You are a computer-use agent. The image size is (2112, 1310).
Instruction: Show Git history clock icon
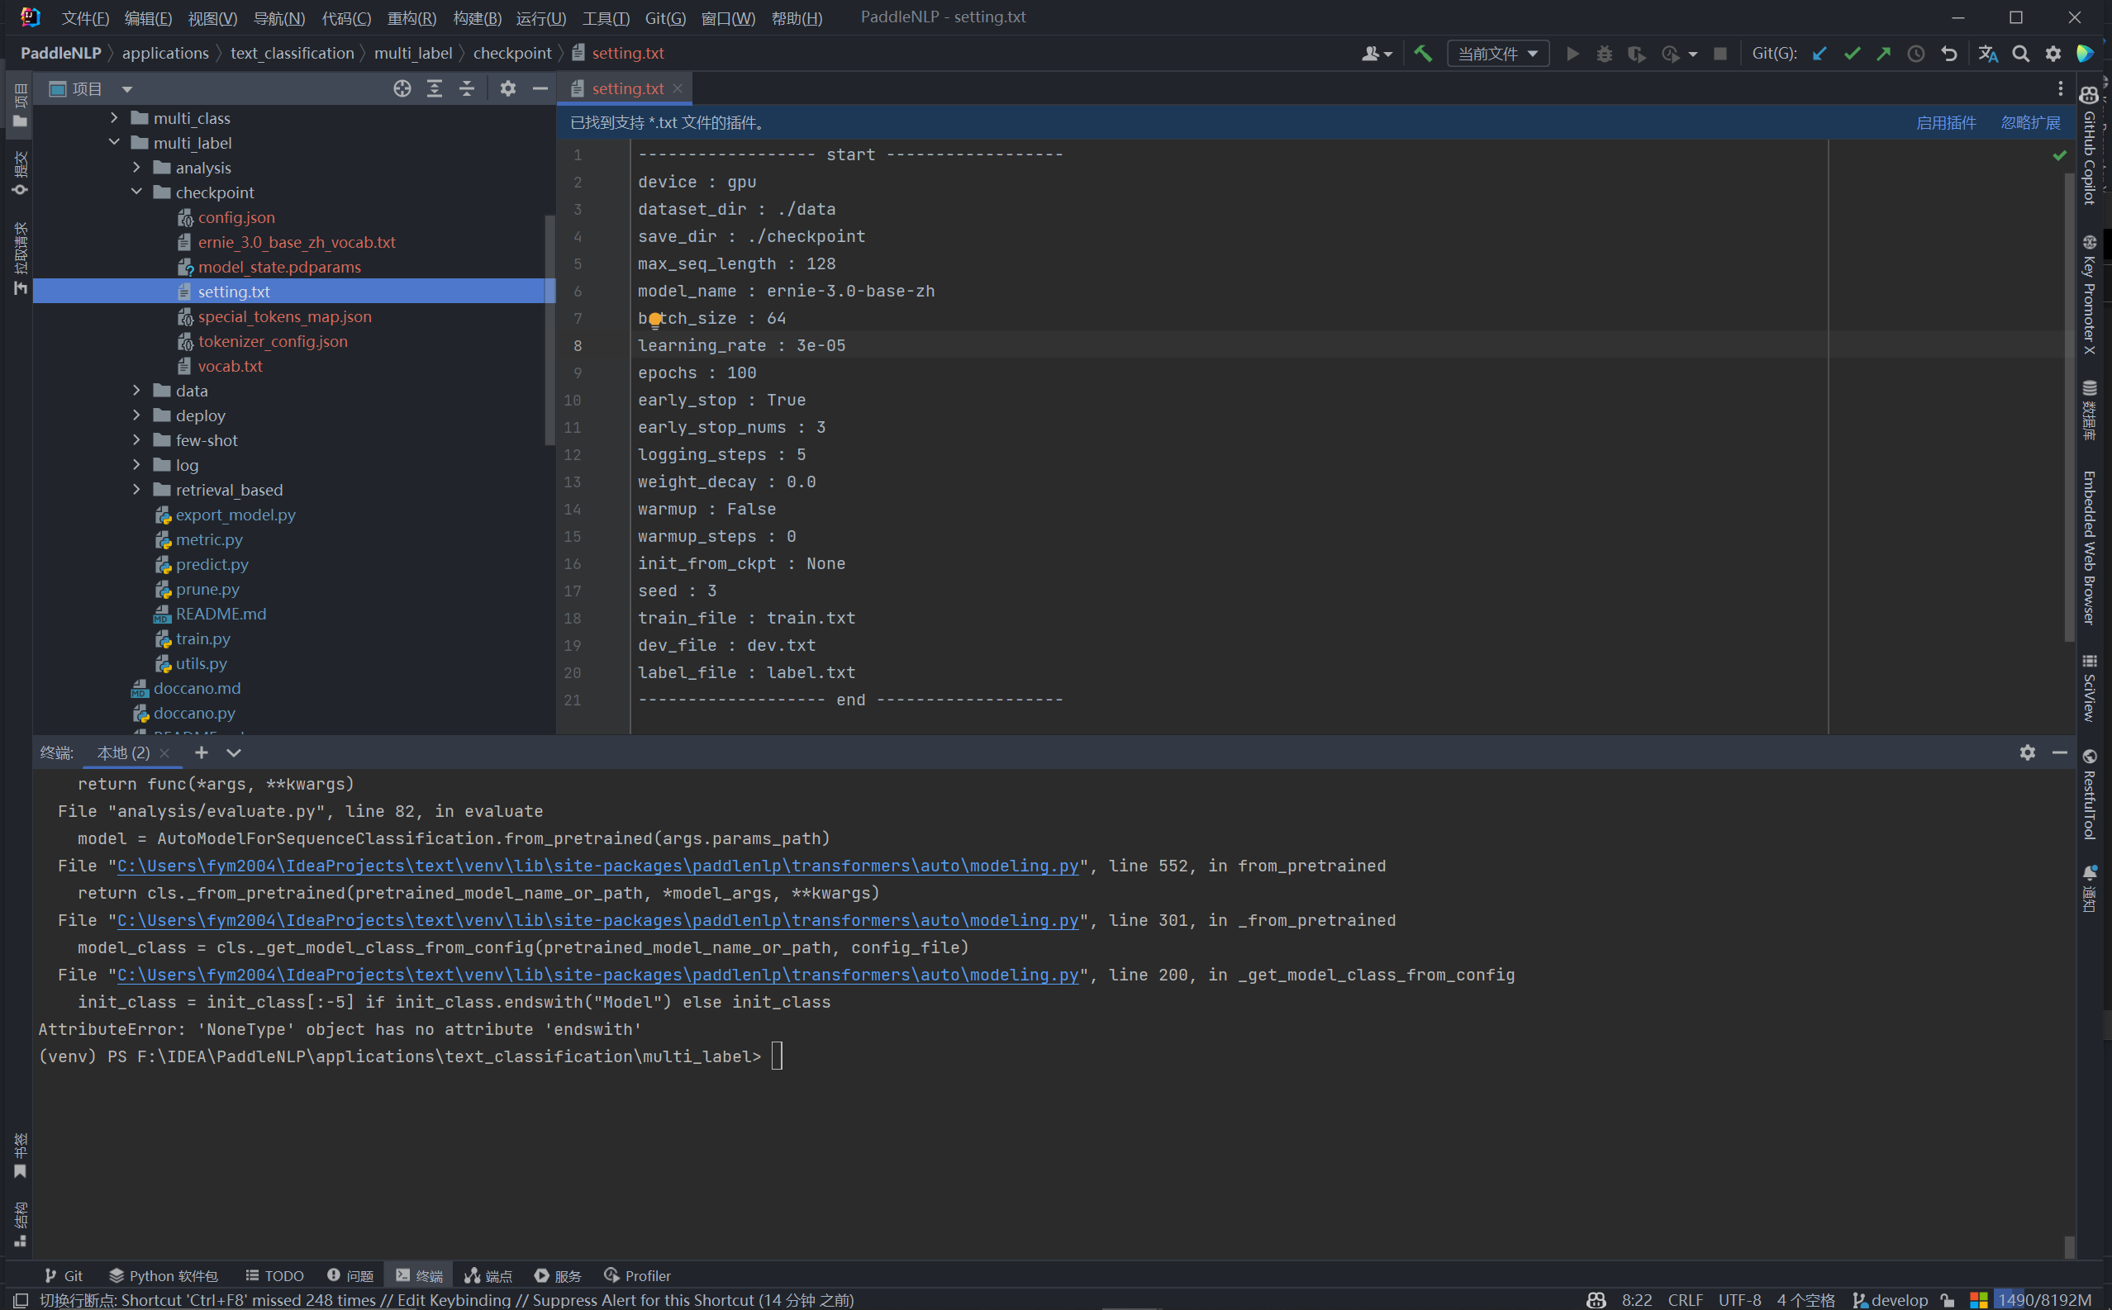[1915, 54]
